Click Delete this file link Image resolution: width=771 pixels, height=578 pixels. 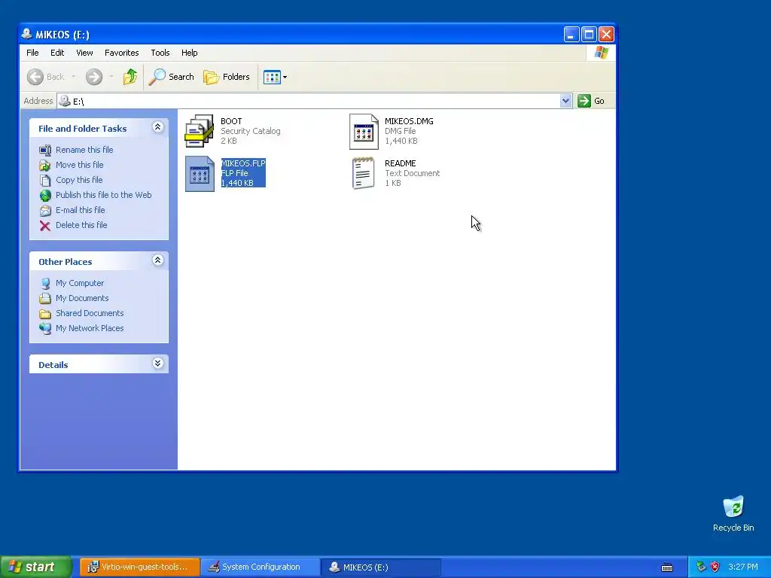click(81, 225)
